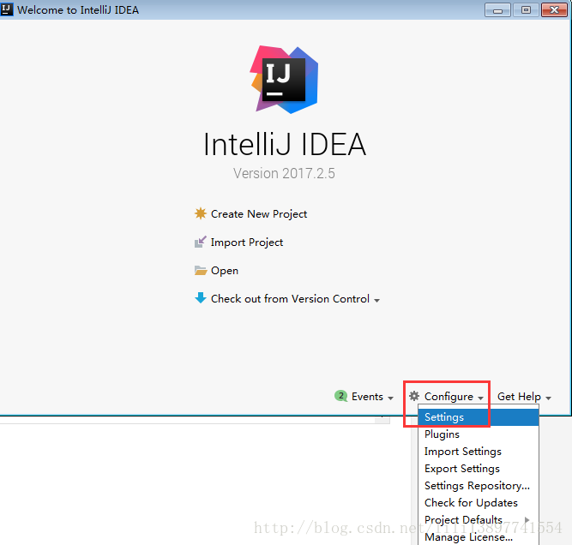Screen dimensions: 572x545
Task: Open Project Defaults menu entry
Action: [x=479, y=520]
